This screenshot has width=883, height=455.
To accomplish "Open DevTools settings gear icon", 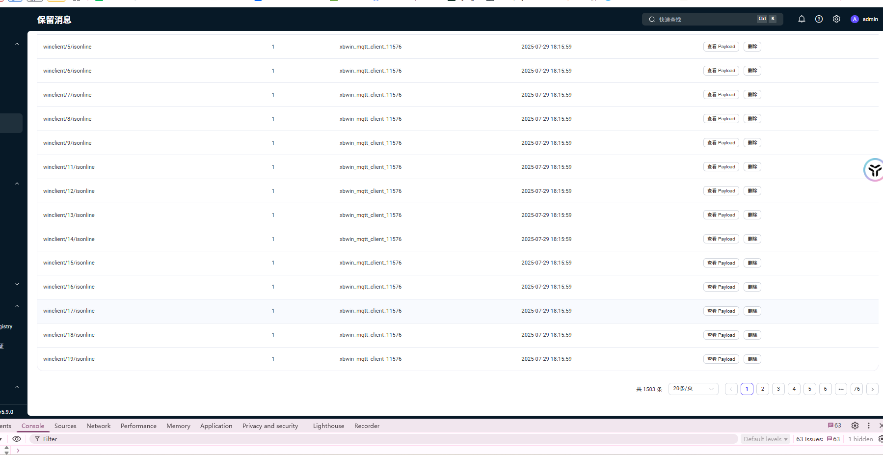I will click(855, 426).
